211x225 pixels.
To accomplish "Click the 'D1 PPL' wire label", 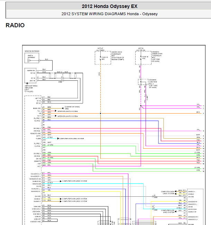I will (47, 173).
